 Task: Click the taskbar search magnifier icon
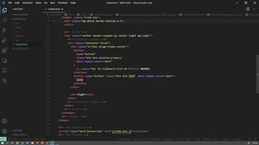coord(7,143)
